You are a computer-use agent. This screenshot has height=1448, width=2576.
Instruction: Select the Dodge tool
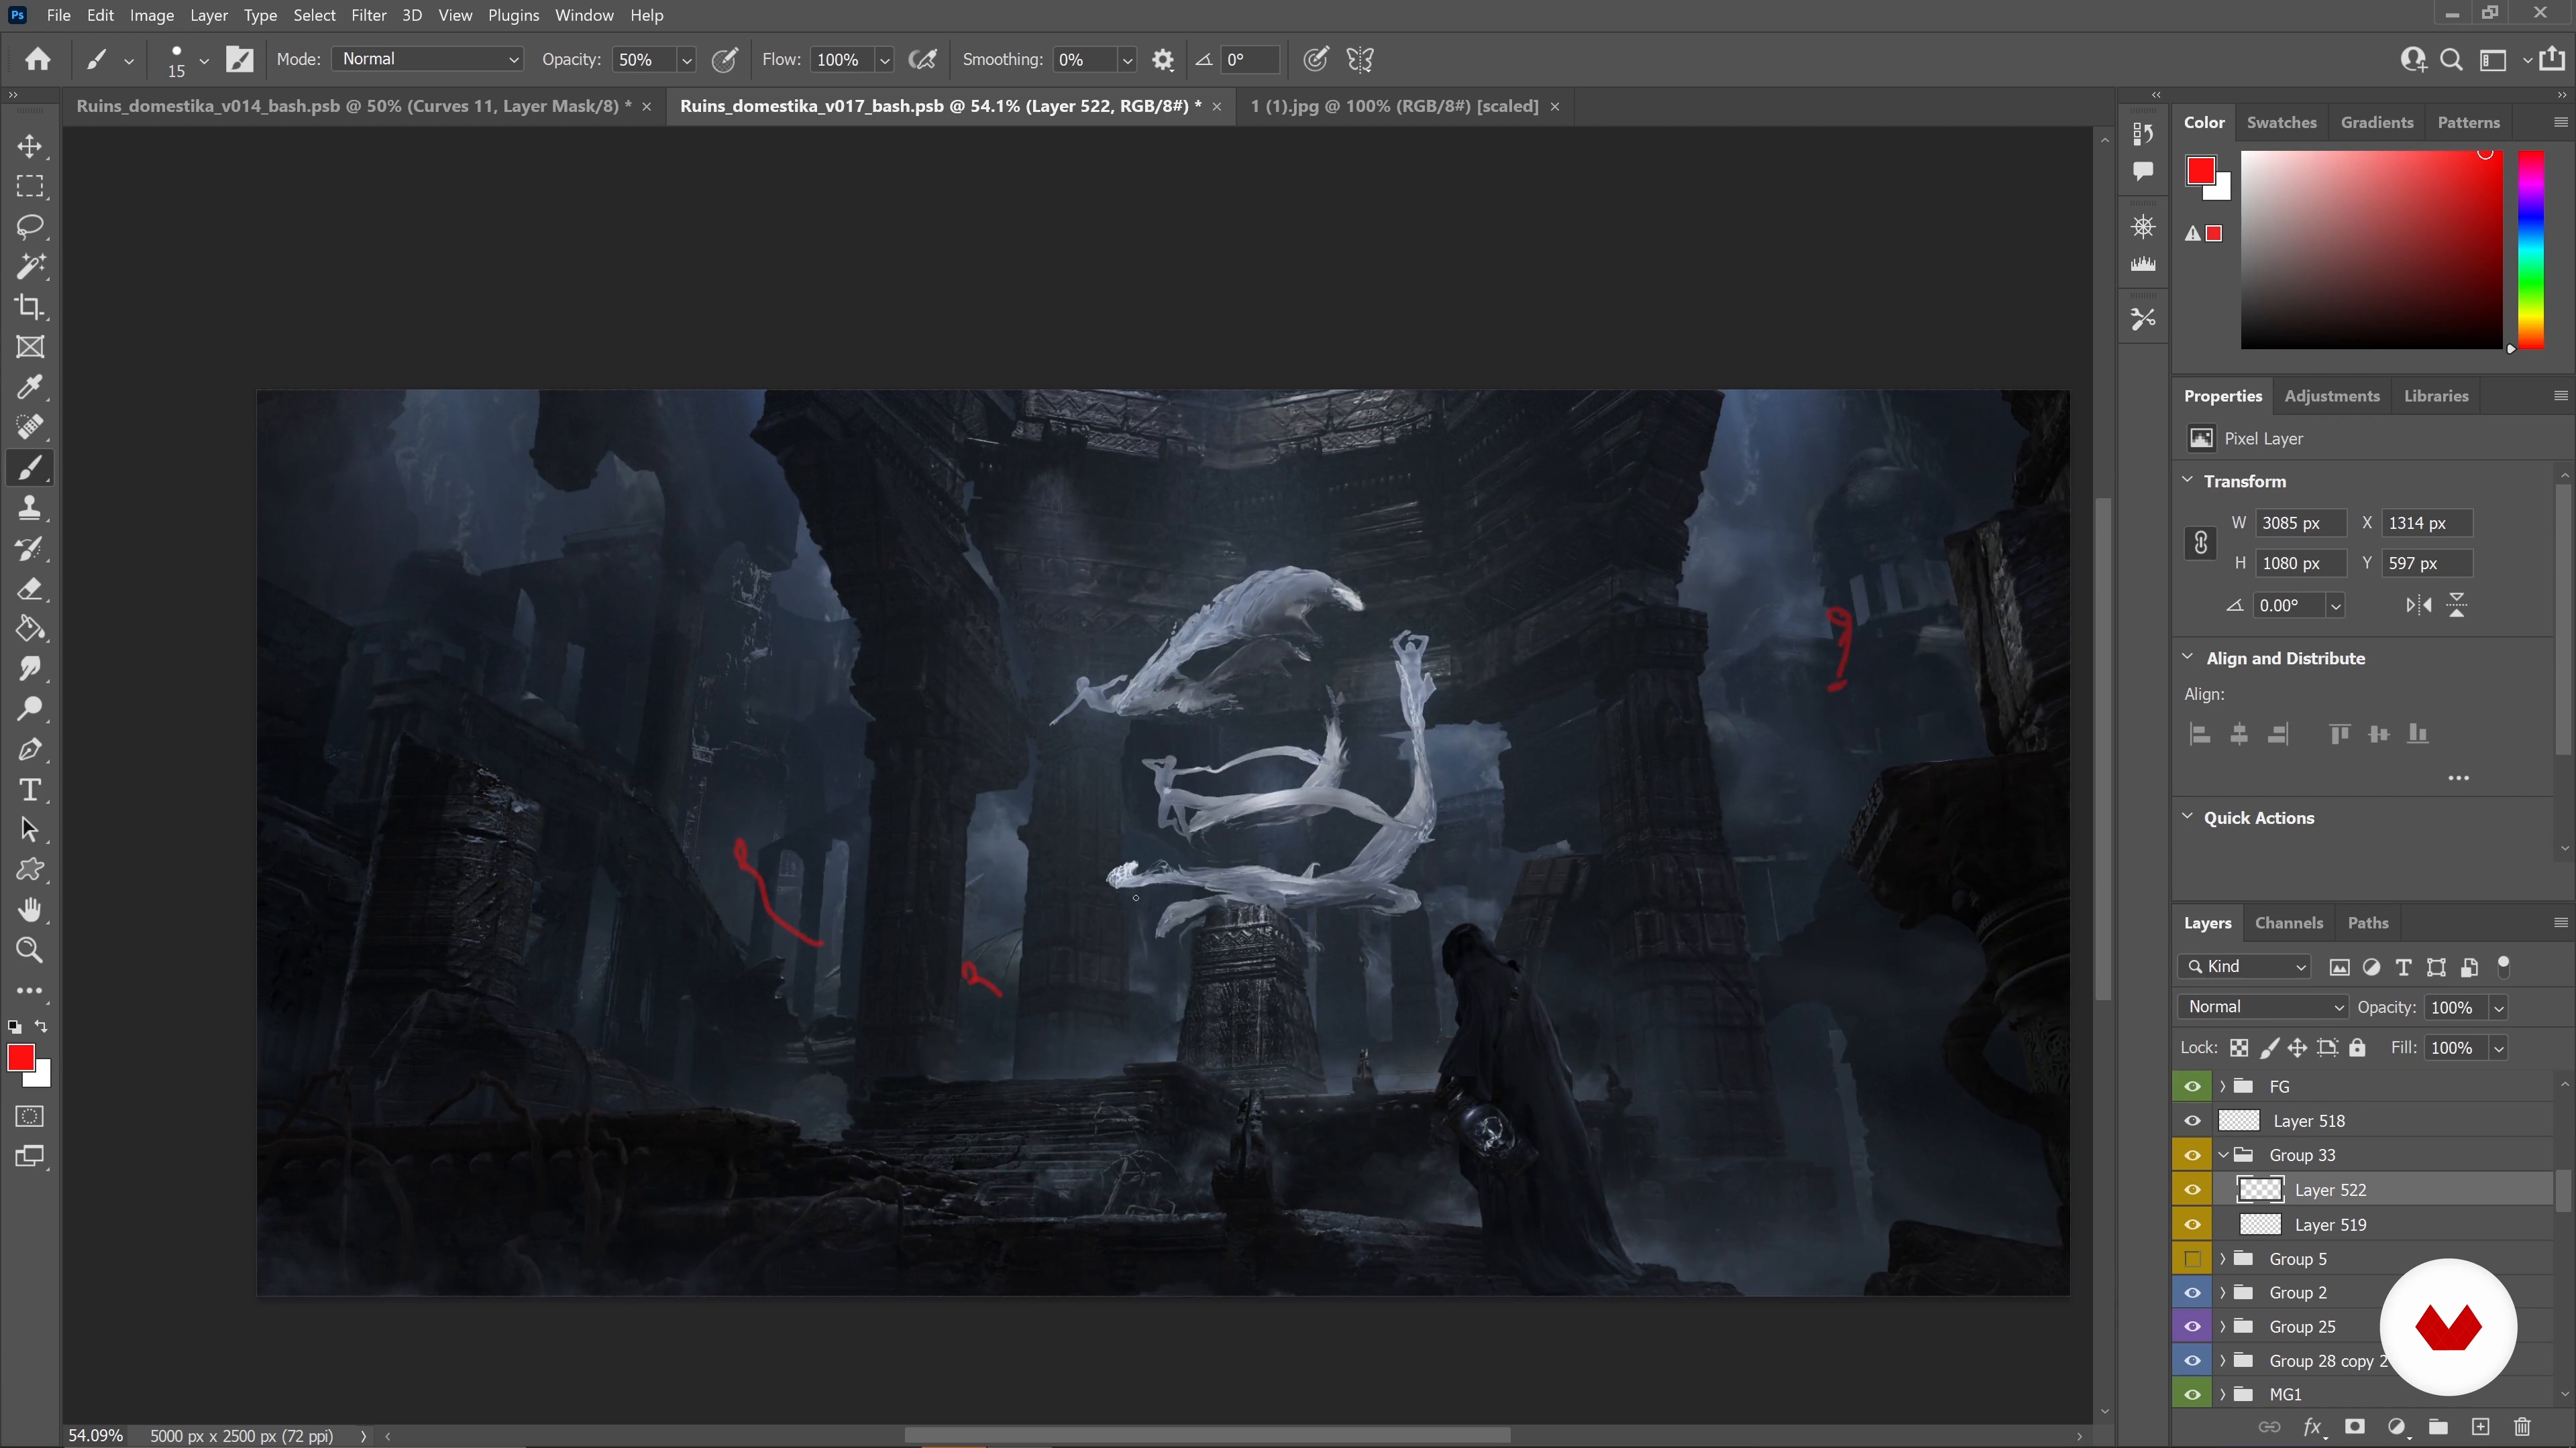pyautogui.click(x=30, y=709)
